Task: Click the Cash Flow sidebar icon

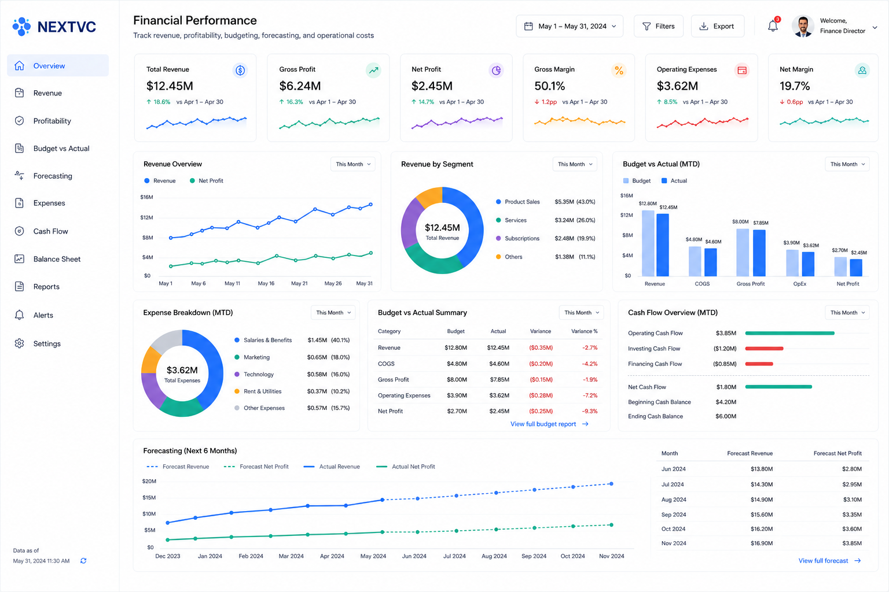Action: point(19,231)
